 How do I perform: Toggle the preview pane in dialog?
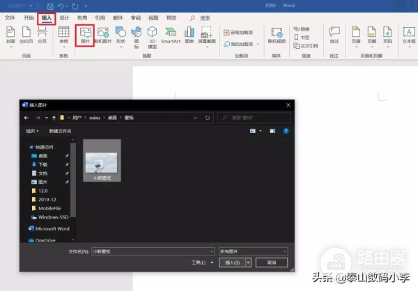pos(272,130)
